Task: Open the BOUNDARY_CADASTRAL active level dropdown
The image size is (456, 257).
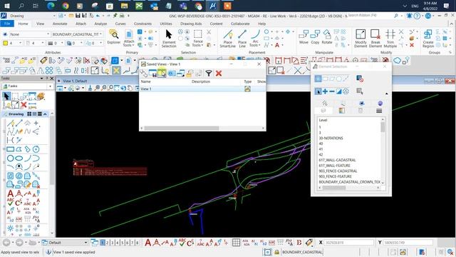Action: coord(78,34)
